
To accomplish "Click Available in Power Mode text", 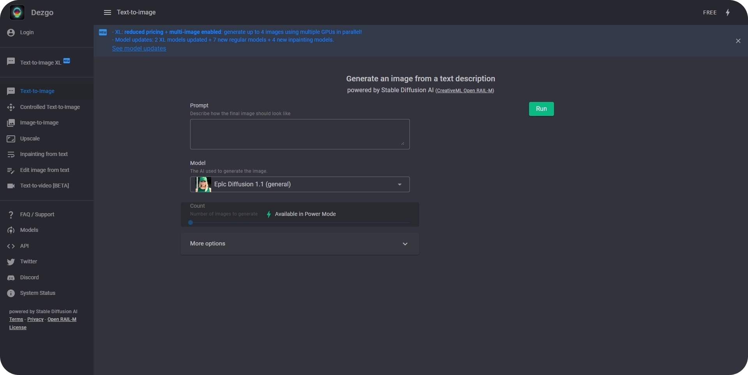I will pos(305,214).
